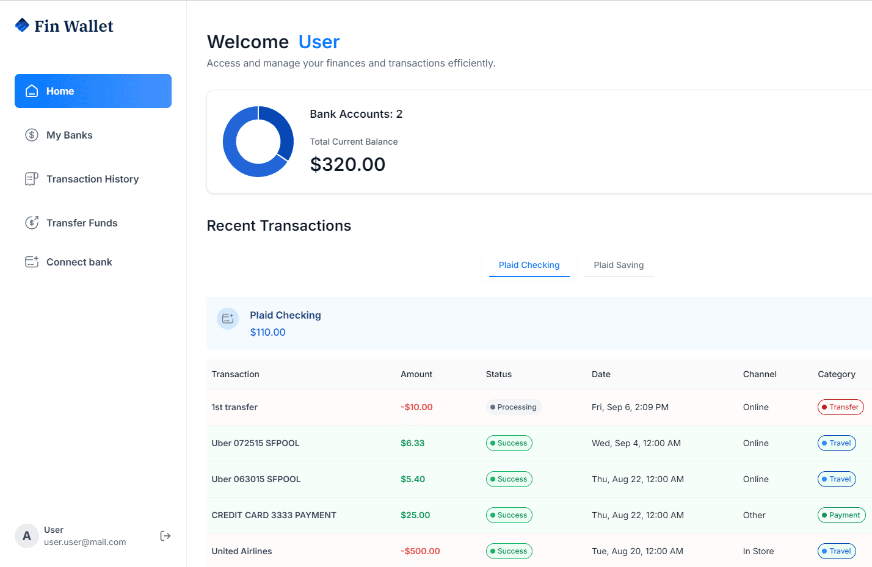
Task: Click the date Fri, Sep 6, 2:09 PM
Action: pos(630,407)
